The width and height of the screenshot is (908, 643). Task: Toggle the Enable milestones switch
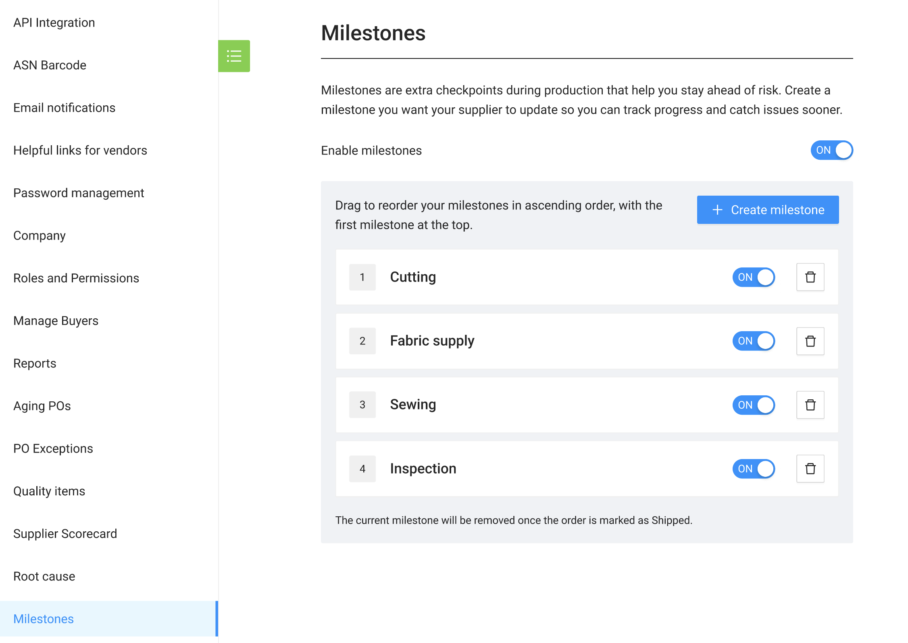[x=831, y=150]
